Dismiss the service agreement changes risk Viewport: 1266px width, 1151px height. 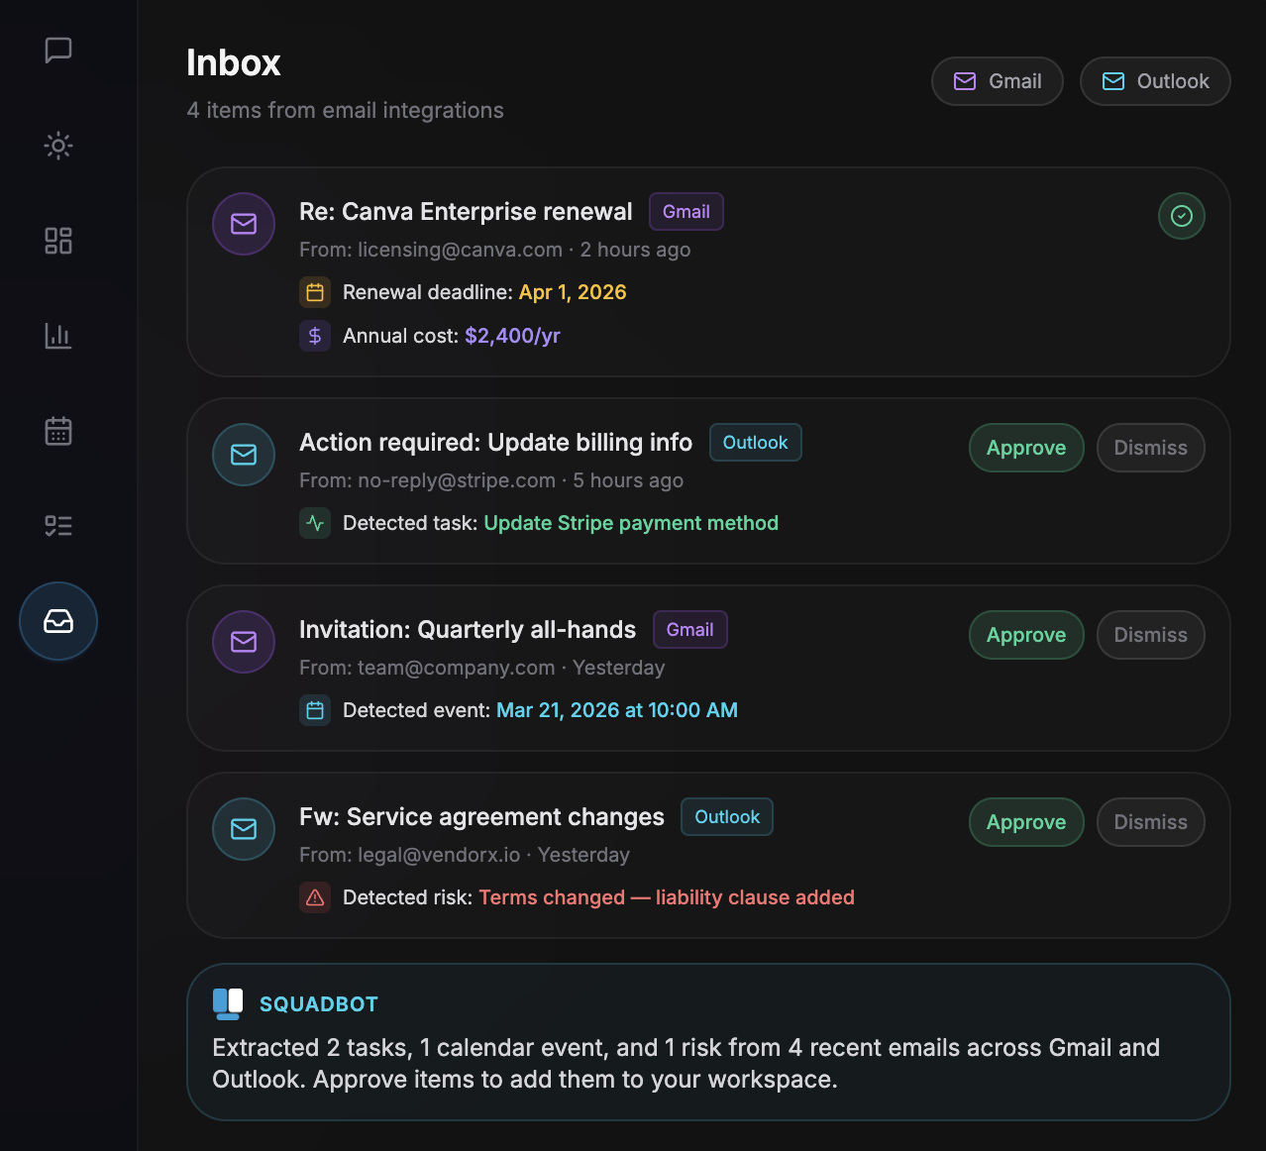(x=1150, y=822)
